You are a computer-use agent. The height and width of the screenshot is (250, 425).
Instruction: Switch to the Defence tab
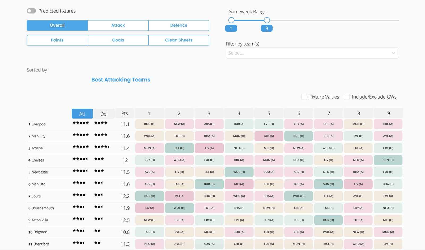(178, 26)
